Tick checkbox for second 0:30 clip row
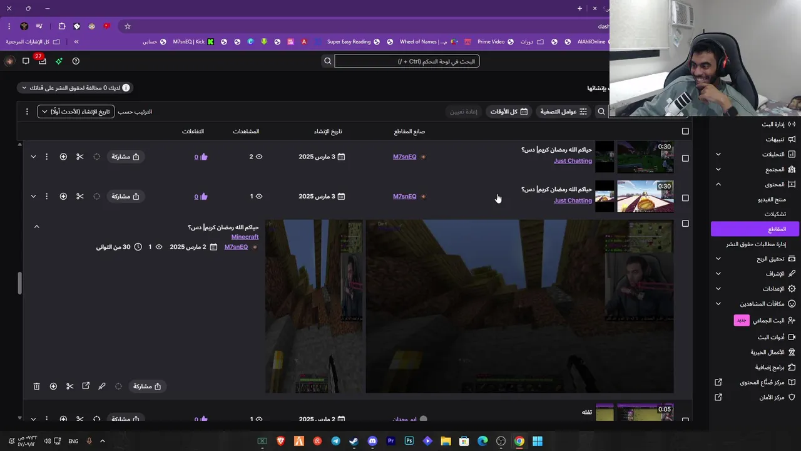This screenshot has height=451, width=801. 685,198
